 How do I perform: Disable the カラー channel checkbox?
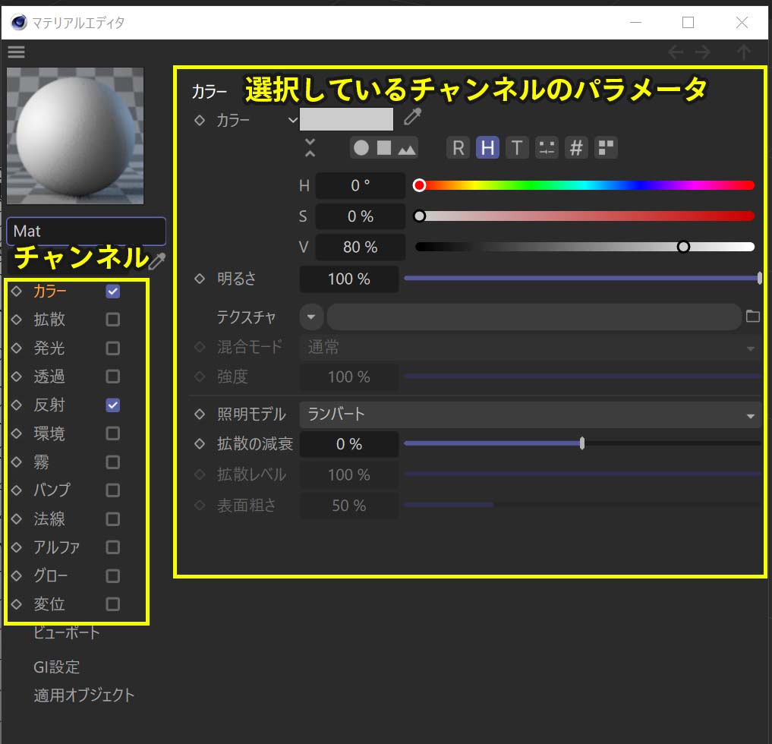pos(113,291)
